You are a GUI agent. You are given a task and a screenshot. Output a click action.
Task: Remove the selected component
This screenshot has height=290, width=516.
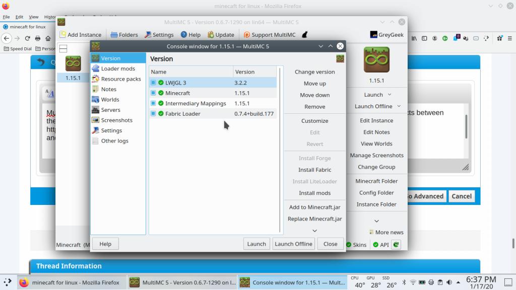[x=314, y=107]
